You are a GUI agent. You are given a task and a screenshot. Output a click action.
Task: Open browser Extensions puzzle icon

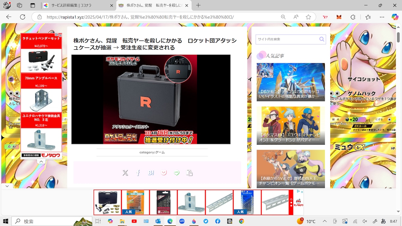(x=353, y=17)
